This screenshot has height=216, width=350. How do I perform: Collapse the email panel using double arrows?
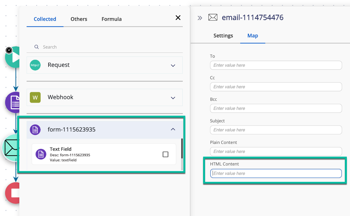coord(199,17)
